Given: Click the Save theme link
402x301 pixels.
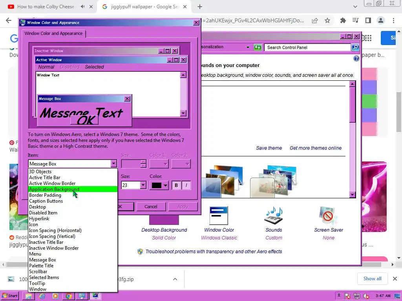Looking at the screenshot, I should (269, 148).
